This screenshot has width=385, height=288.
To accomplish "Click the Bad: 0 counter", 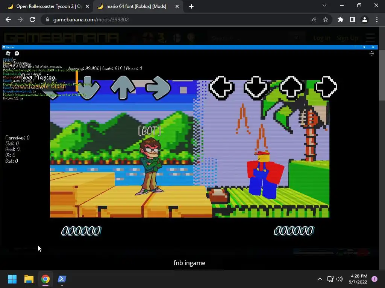I will point(12,161).
